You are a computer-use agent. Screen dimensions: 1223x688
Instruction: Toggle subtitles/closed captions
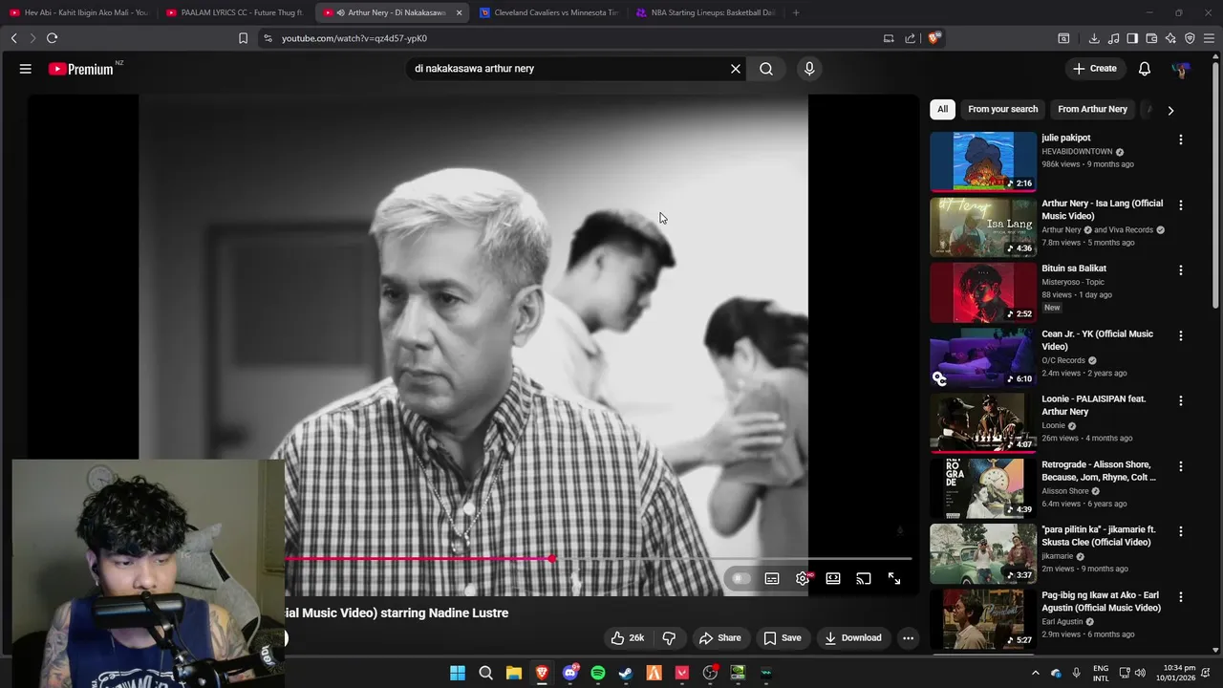pyautogui.click(x=772, y=578)
